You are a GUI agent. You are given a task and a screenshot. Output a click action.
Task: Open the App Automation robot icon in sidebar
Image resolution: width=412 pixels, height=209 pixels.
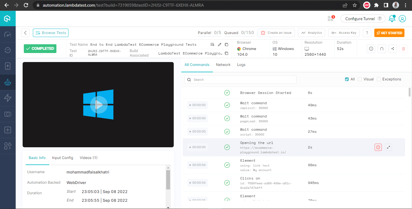8,82
